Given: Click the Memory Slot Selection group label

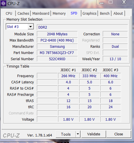Looking at the screenshot, I should (24, 19).
